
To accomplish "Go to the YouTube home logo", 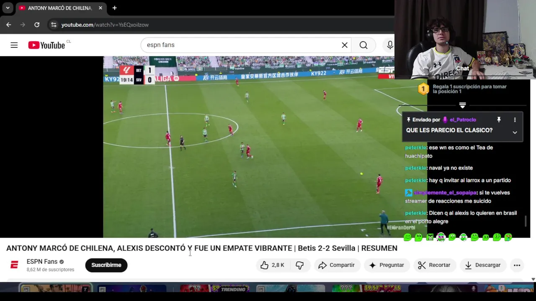I will point(46,45).
